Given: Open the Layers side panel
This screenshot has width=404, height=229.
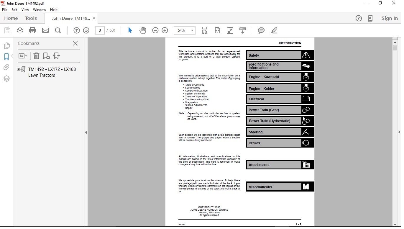Looking at the screenshot, I should [6, 78].
